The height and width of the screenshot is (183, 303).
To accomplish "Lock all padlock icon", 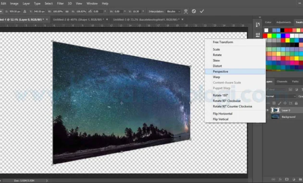I will point(296,104).
